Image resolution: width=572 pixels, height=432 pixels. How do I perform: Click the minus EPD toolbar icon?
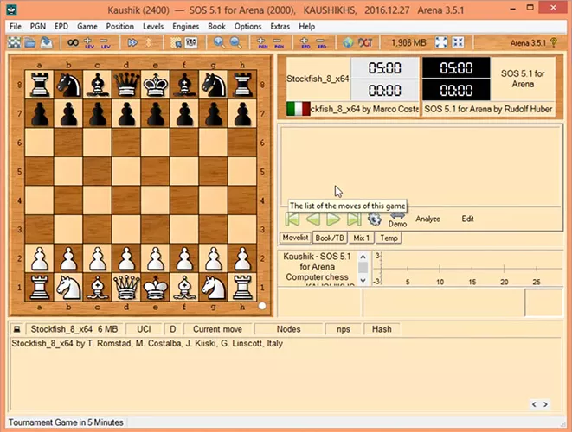click(x=321, y=42)
